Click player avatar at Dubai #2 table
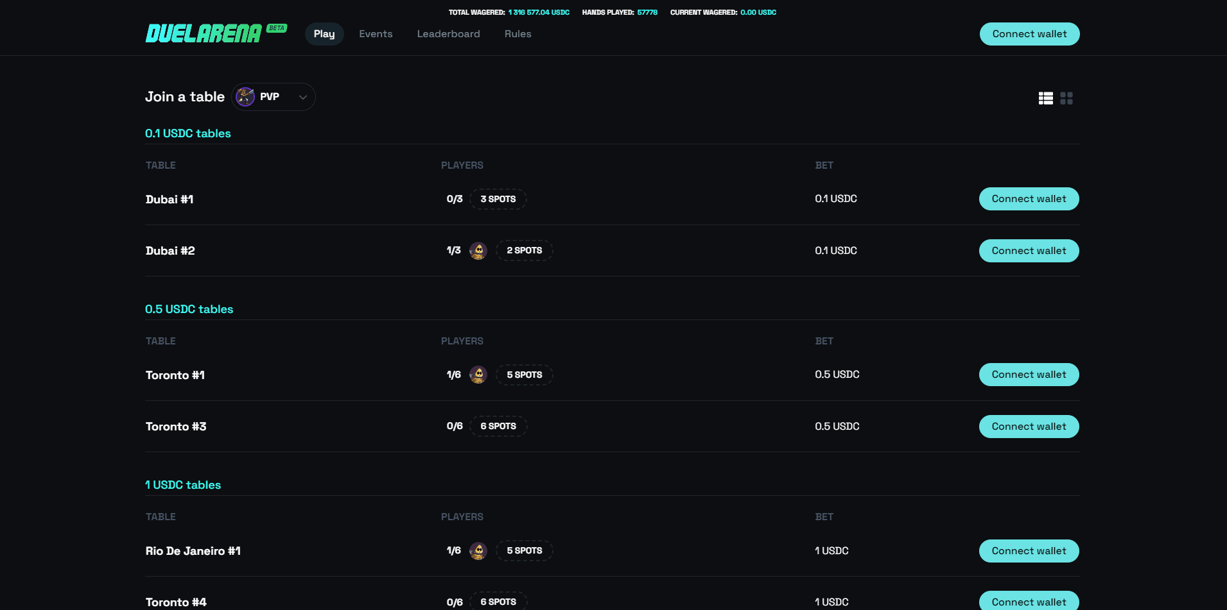Screen dimensions: 1227x610 tap(478, 251)
